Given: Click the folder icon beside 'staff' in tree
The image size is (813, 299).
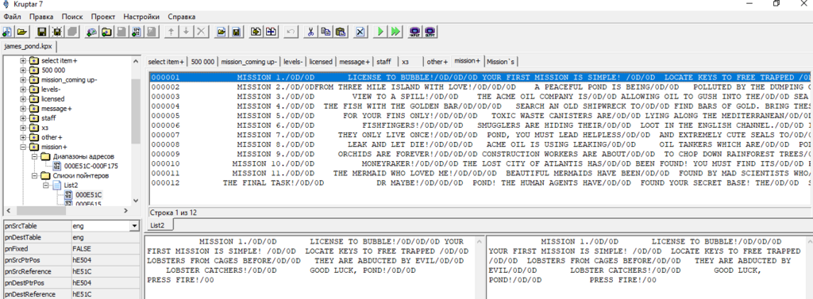Looking at the screenshot, I should [35, 118].
